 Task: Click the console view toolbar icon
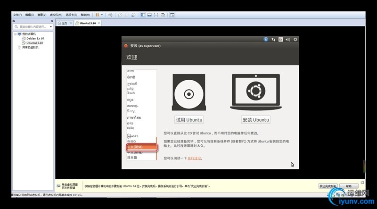click(x=172, y=15)
